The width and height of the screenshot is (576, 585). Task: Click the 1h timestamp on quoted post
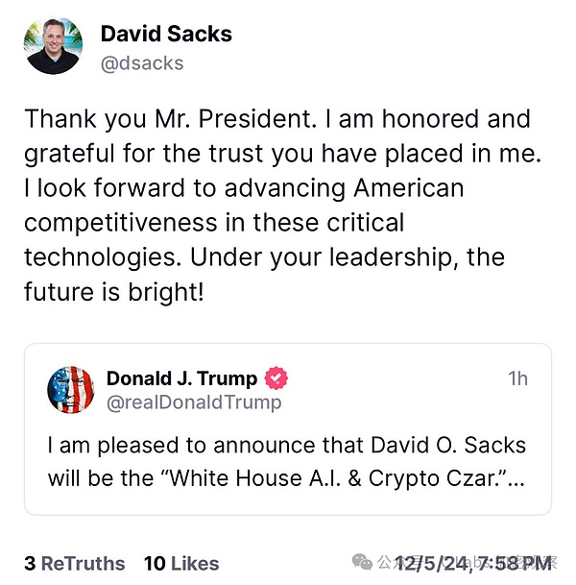(516, 378)
